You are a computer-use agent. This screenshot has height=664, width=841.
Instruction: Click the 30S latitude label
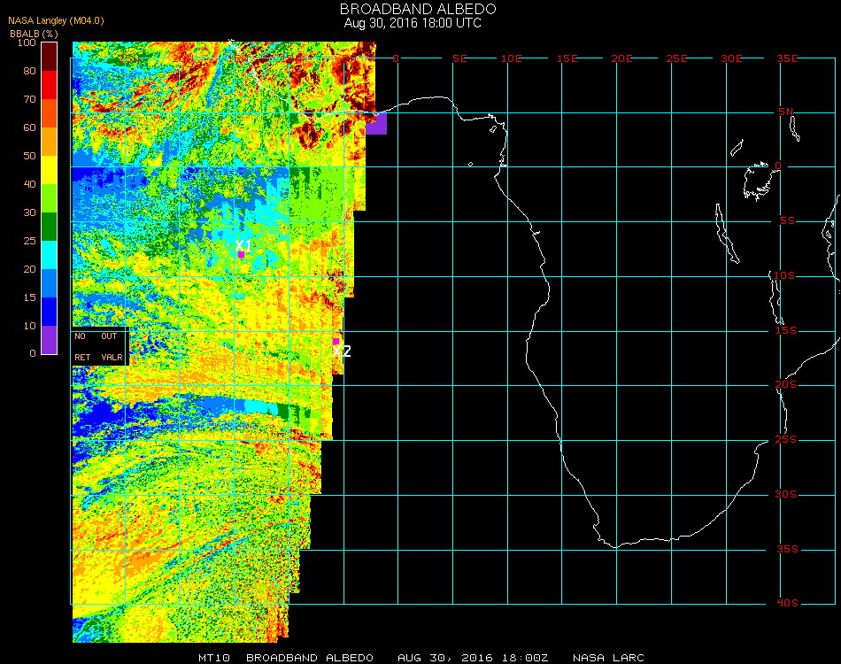click(x=786, y=494)
